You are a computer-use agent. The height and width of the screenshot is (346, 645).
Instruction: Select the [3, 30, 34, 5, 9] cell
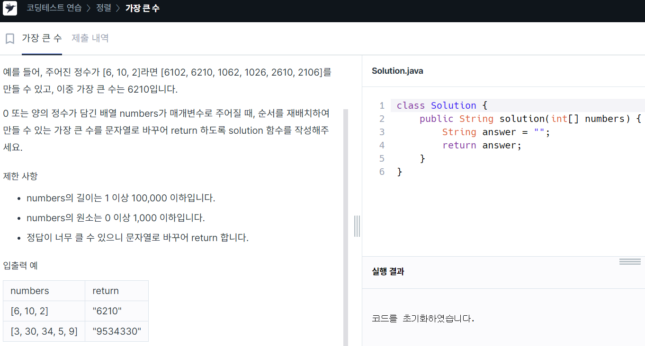pyautogui.click(x=44, y=331)
